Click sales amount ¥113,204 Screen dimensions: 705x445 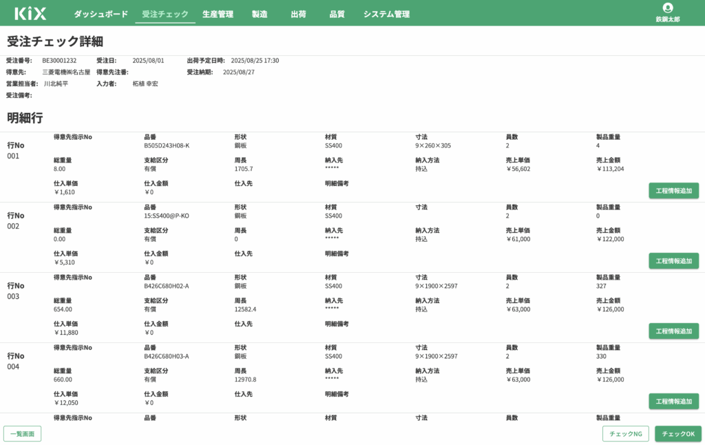tap(610, 169)
